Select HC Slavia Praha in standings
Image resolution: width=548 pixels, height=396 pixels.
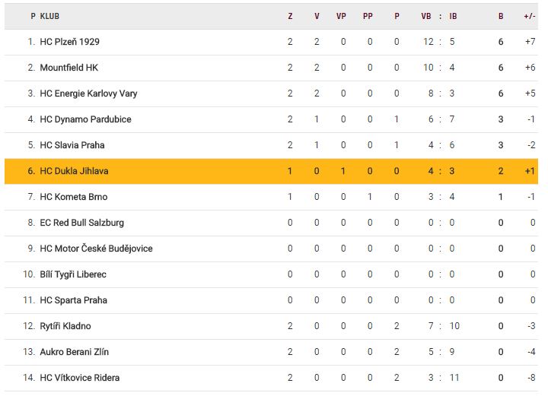click(x=72, y=145)
